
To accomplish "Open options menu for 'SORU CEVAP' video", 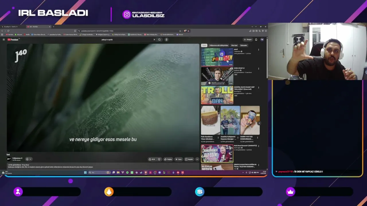I will pos(258,69).
